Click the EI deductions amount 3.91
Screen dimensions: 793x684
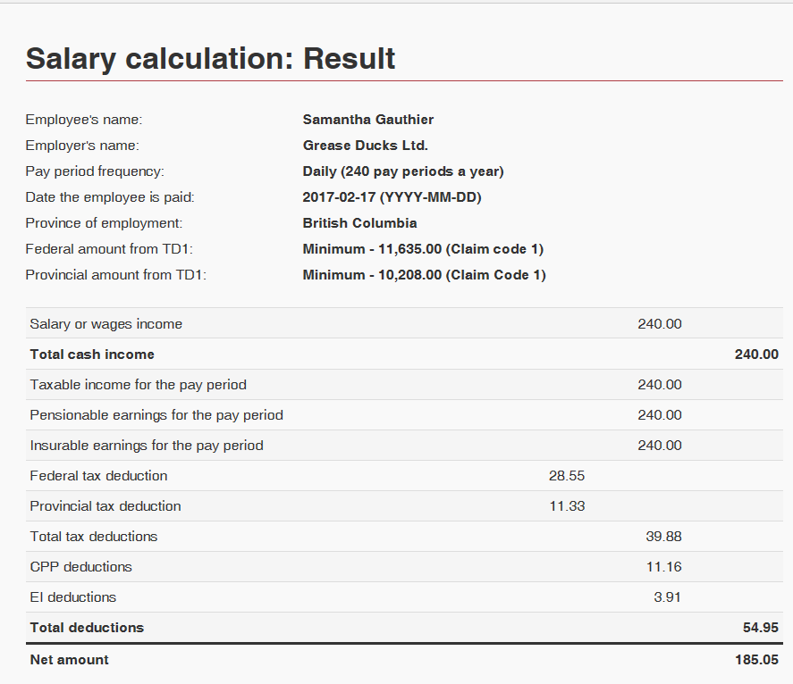point(667,597)
